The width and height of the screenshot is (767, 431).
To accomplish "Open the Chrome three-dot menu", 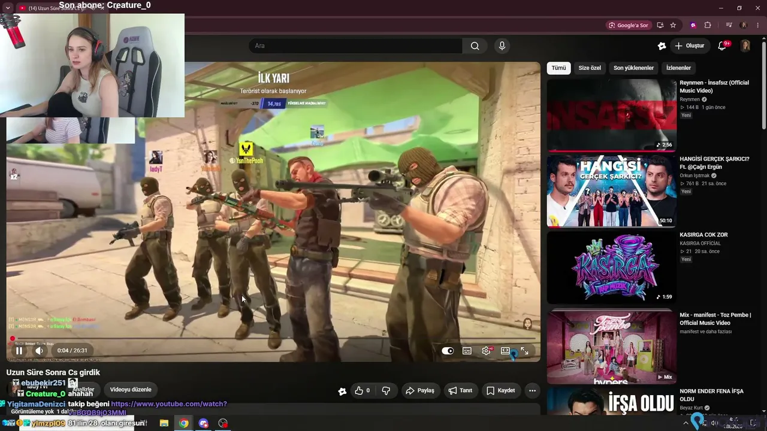I will [x=757, y=25].
